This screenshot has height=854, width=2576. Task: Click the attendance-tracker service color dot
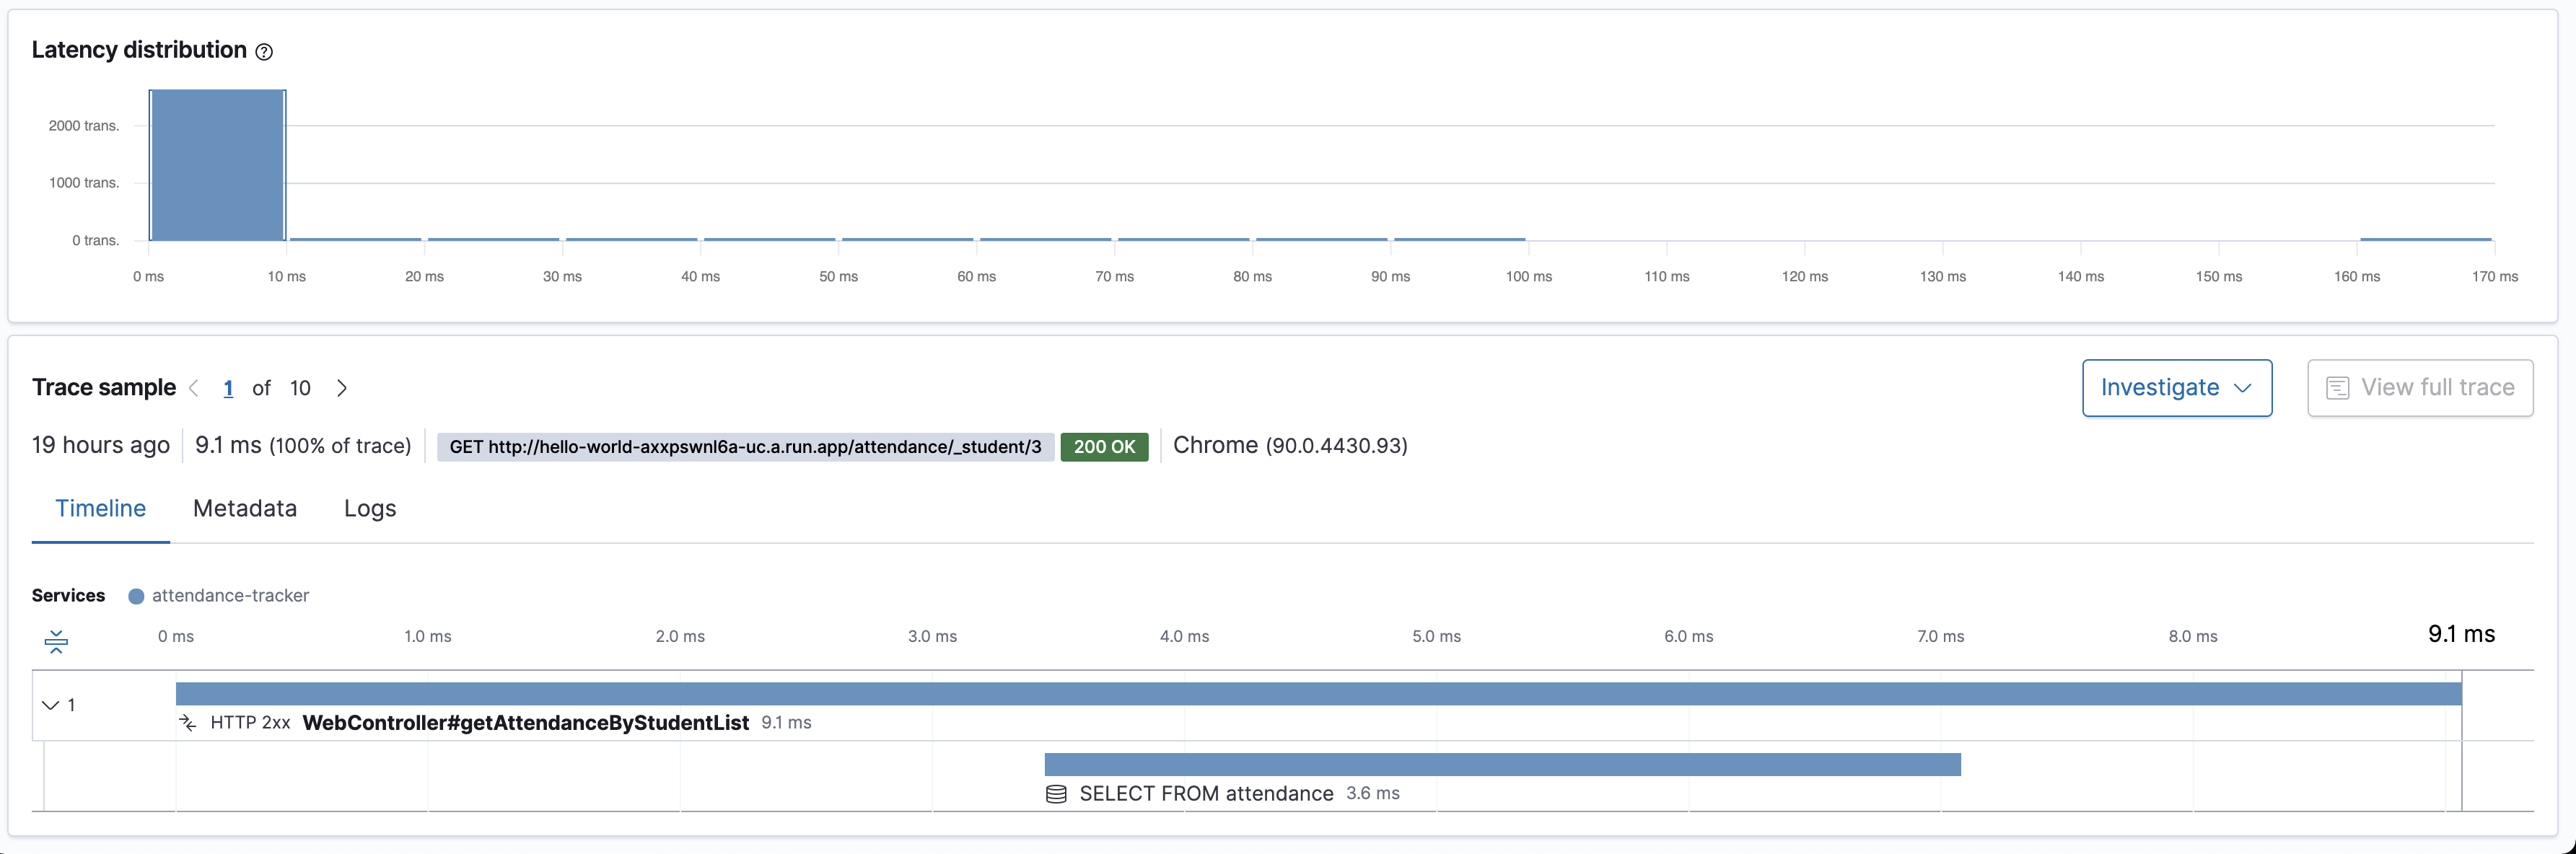point(137,595)
